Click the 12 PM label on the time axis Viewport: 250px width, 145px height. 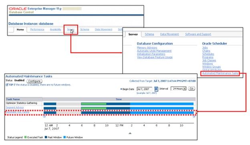(x=119, y=125)
